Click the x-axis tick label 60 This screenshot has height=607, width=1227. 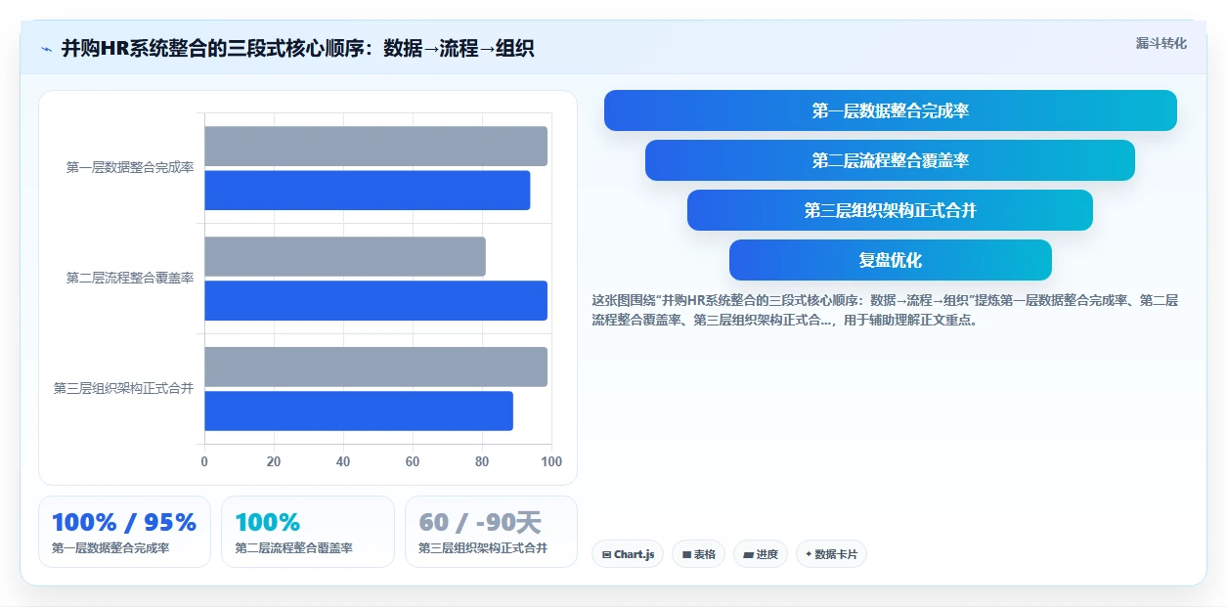pyautogui.click(x=413, y=461)
